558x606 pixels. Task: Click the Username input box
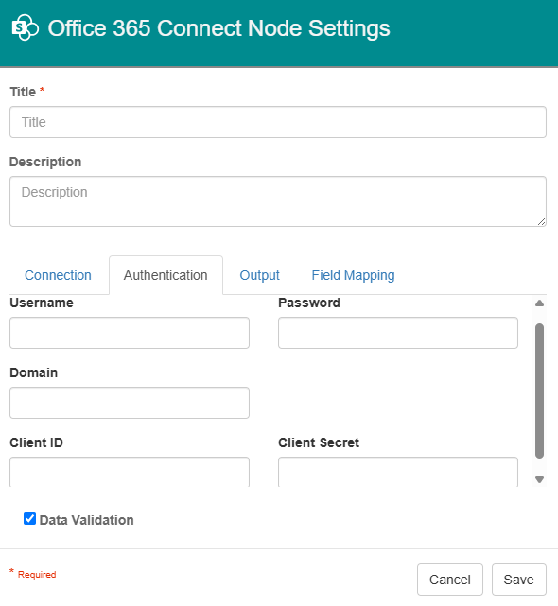pyautogui.click(x=130, y=333)
